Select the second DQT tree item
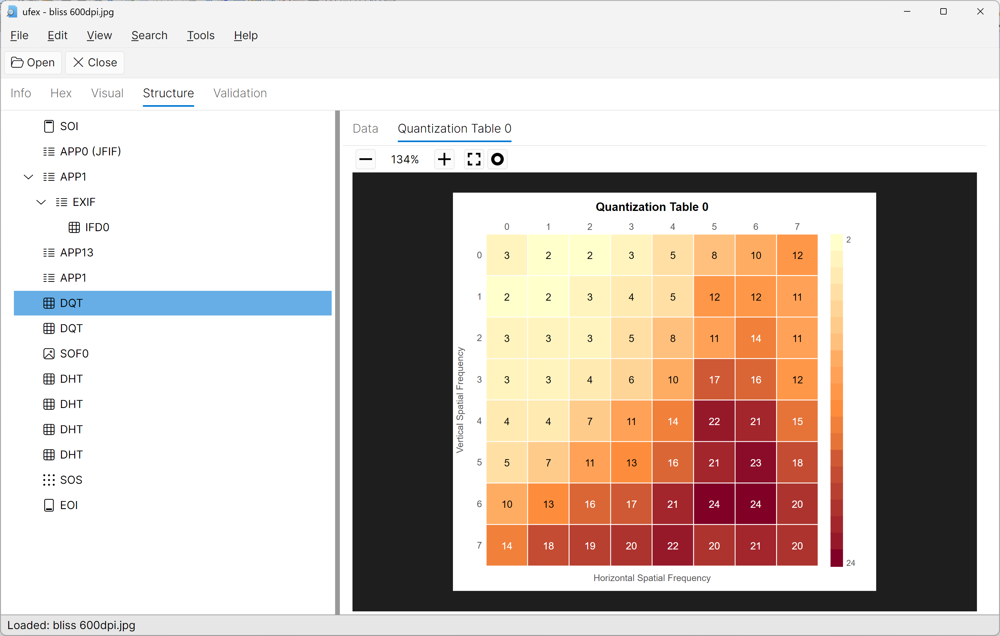The image size is (1000, 636). [x=71, y=328]
